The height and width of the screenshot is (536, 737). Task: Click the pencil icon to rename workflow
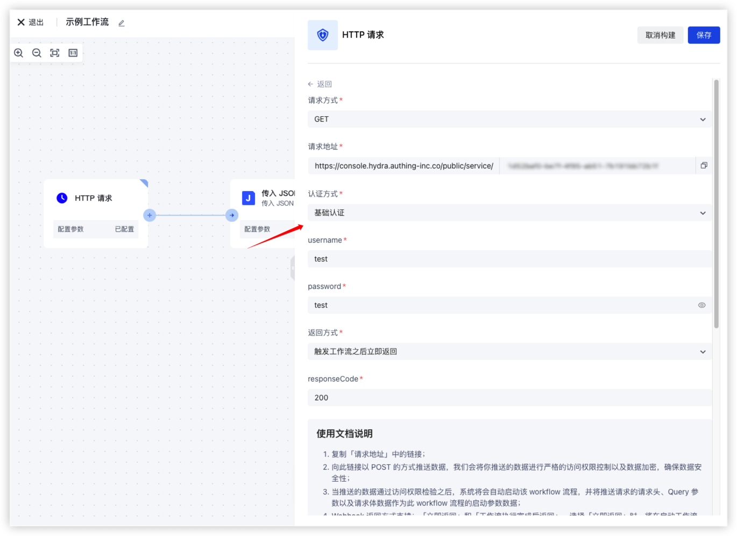[x=122, y=23]
